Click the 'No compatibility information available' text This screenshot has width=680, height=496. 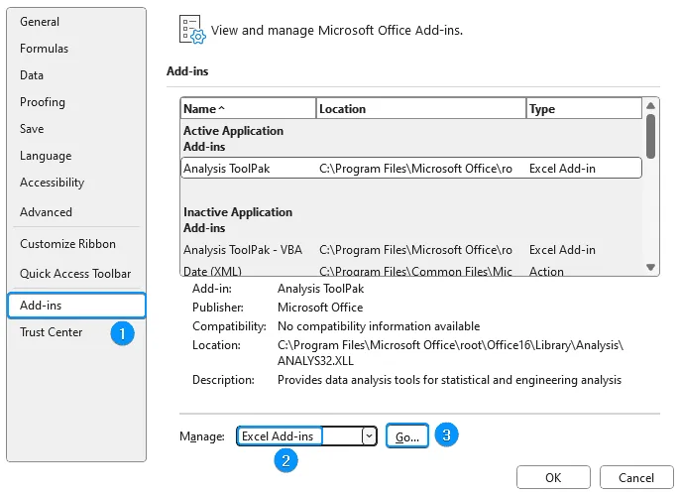coord(379,326)
